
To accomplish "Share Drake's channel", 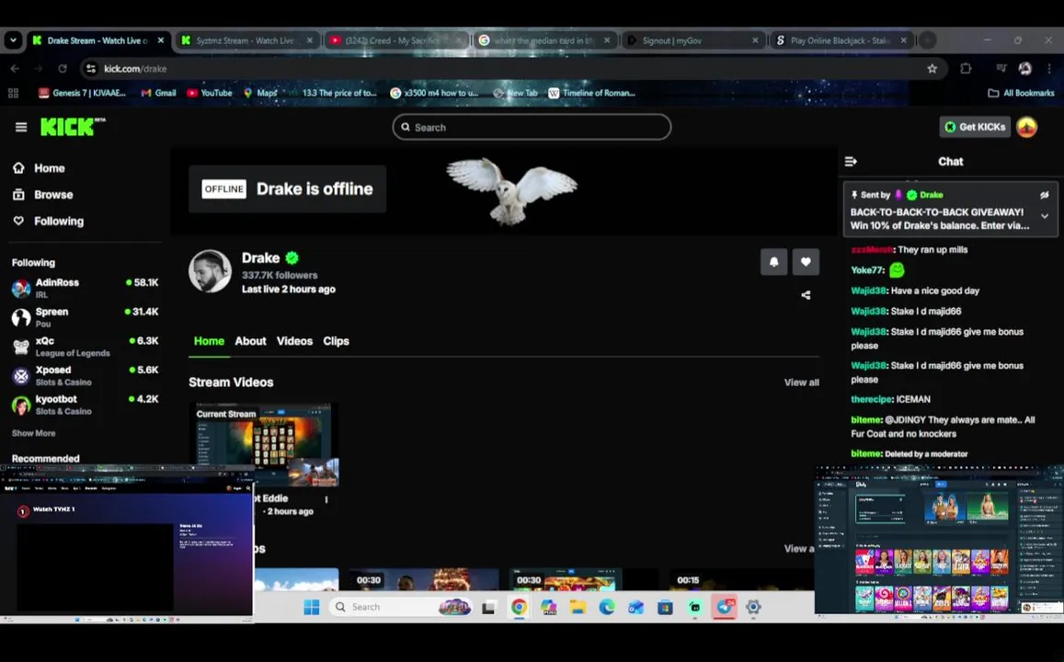I will pyautogui.click(x=806, y=295).
